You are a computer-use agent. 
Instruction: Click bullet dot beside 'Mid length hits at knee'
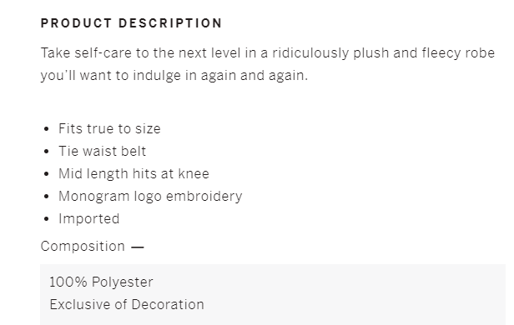46,174
